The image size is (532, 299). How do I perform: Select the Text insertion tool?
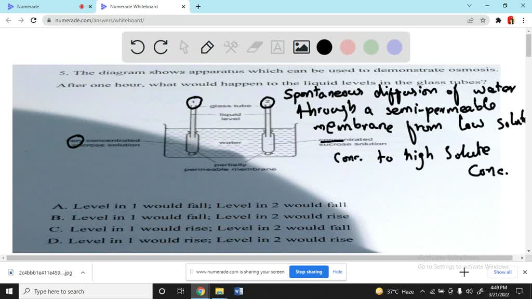click(x=277, y=47)
